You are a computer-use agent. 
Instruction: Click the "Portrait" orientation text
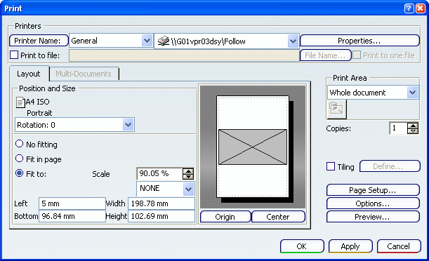click(x=39, y=113)
